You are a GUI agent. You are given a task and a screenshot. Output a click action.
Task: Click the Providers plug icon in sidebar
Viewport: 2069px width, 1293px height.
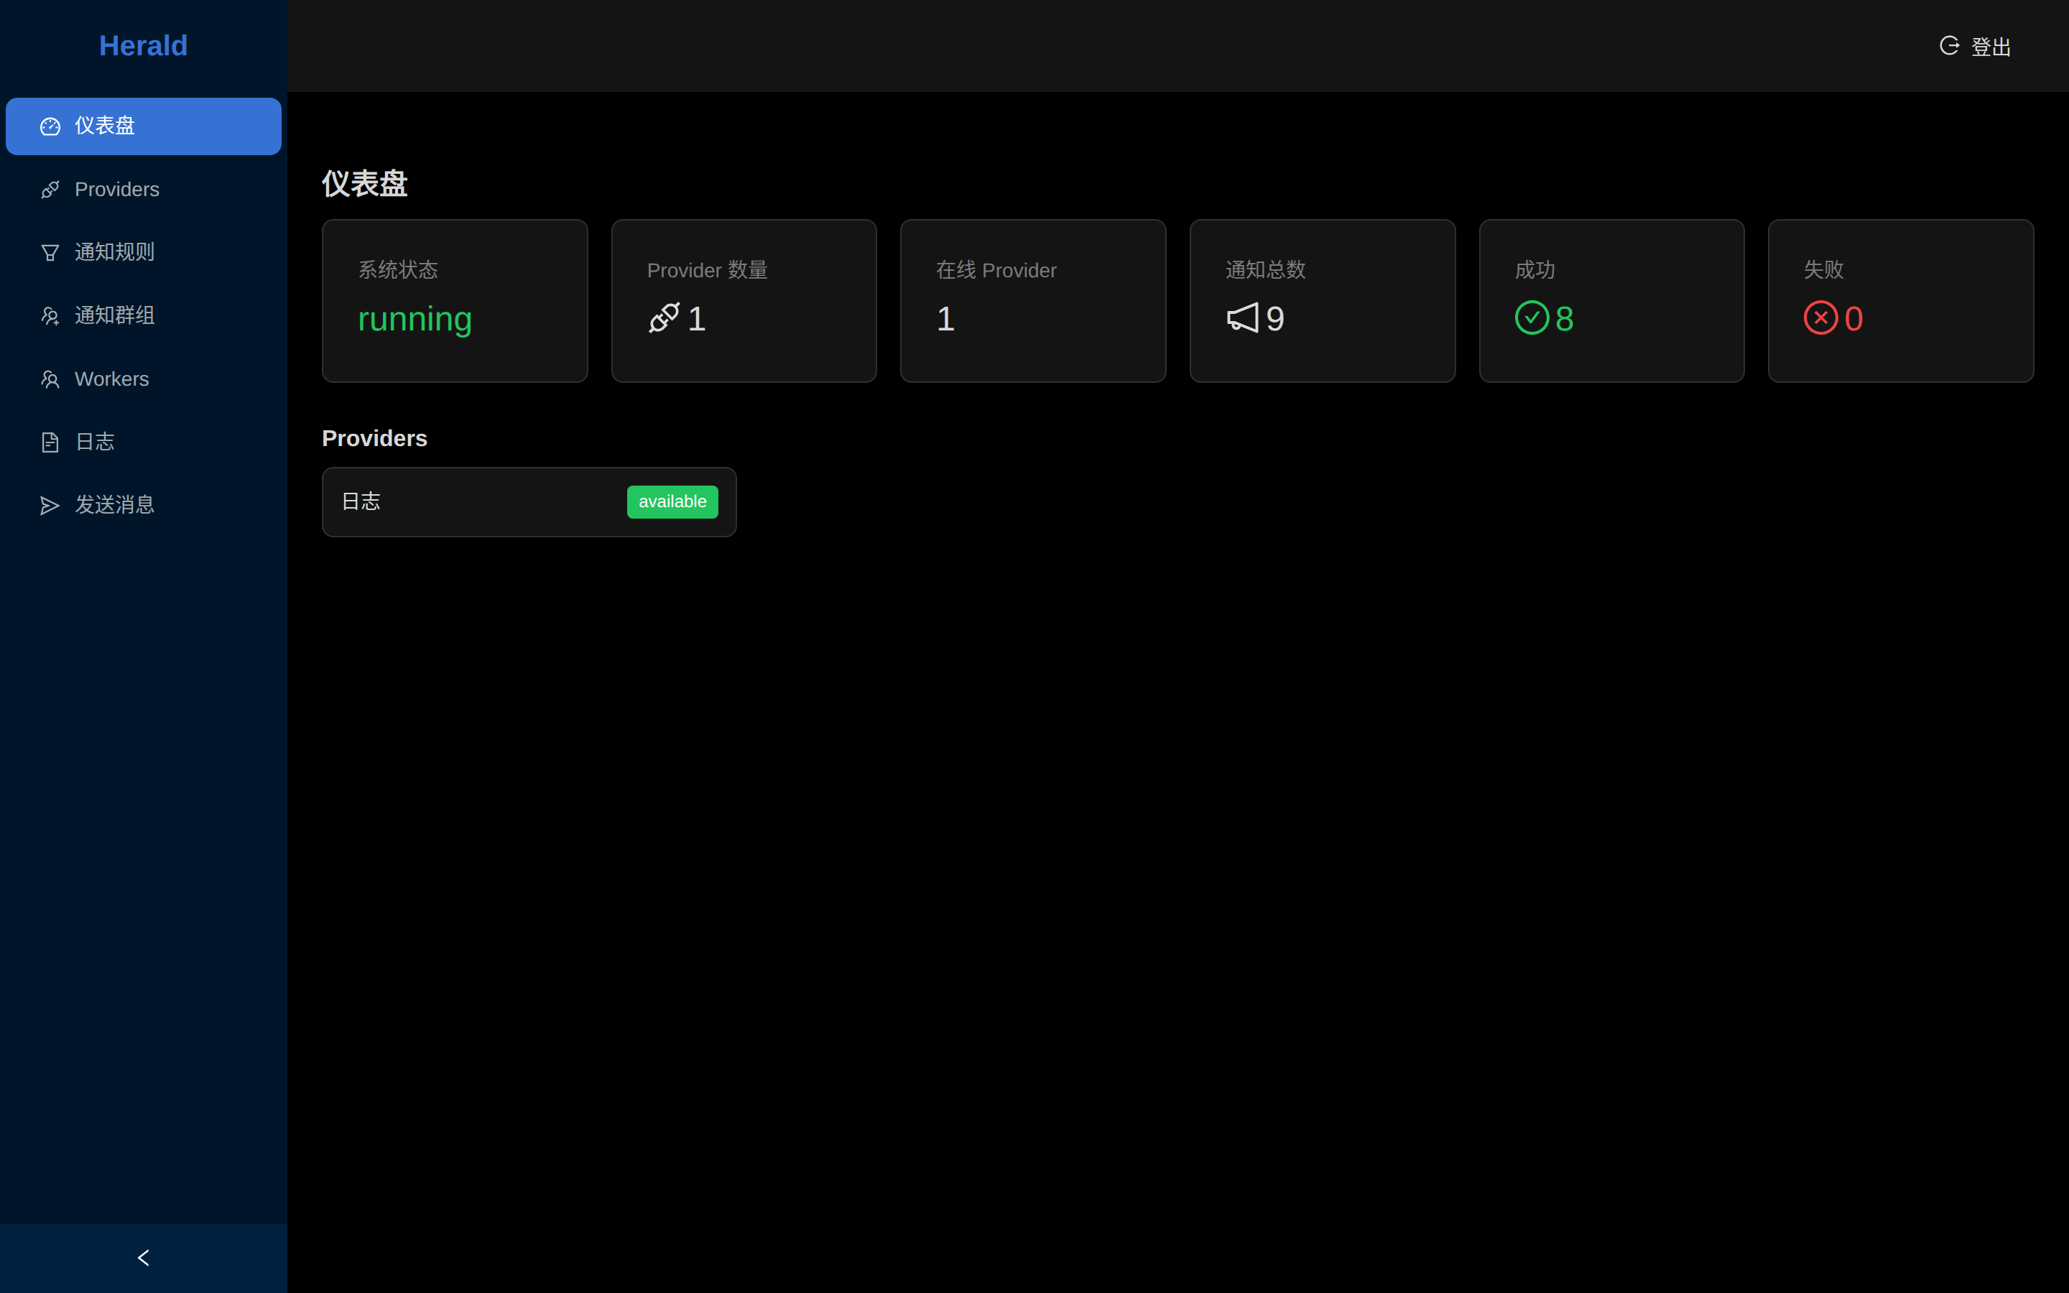pos(50,190)
